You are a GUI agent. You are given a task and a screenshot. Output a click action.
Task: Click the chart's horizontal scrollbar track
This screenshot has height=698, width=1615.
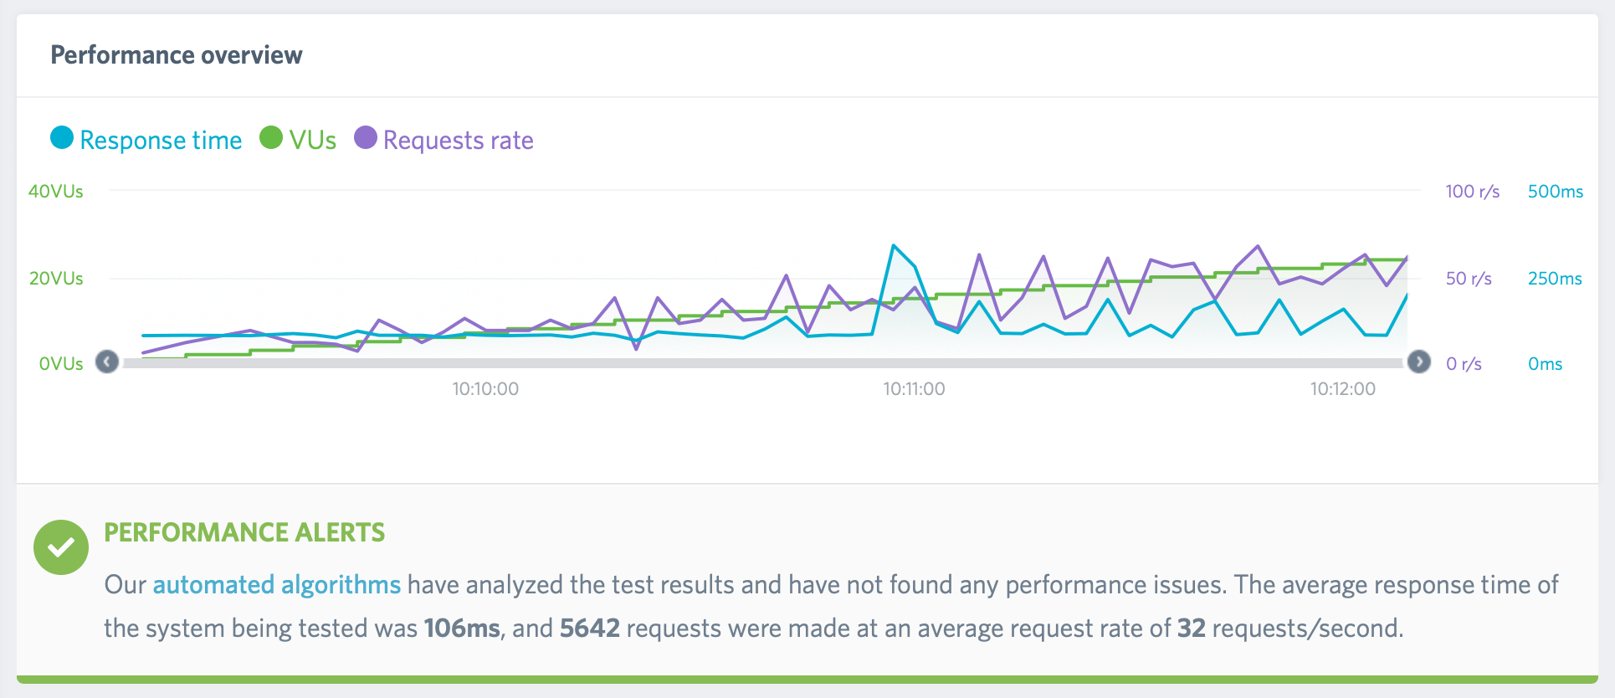(761, 363)
